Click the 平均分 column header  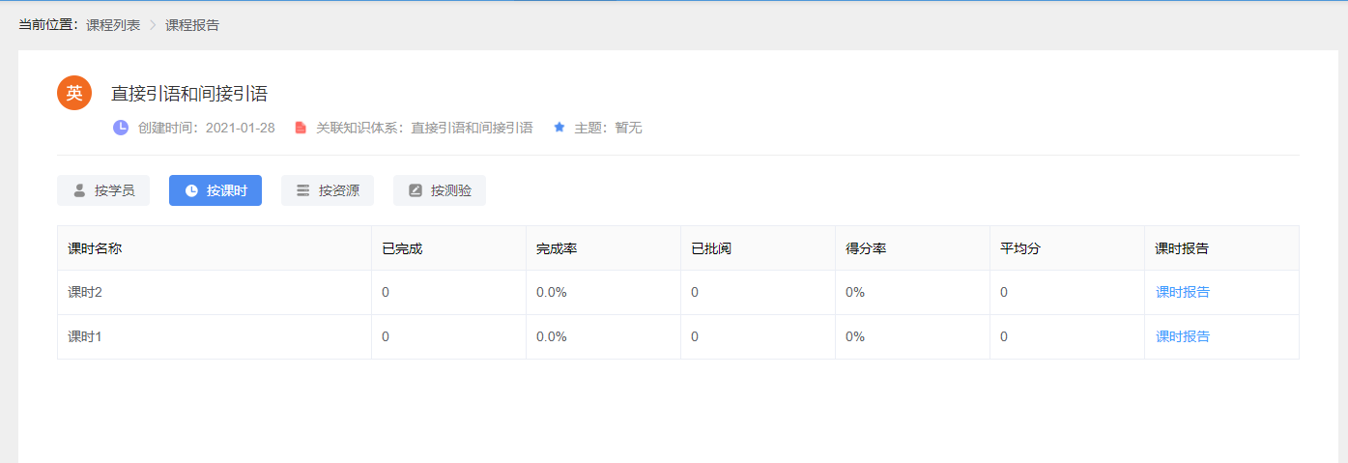1020,248
